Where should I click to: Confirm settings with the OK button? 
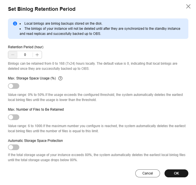click(176, 173)
